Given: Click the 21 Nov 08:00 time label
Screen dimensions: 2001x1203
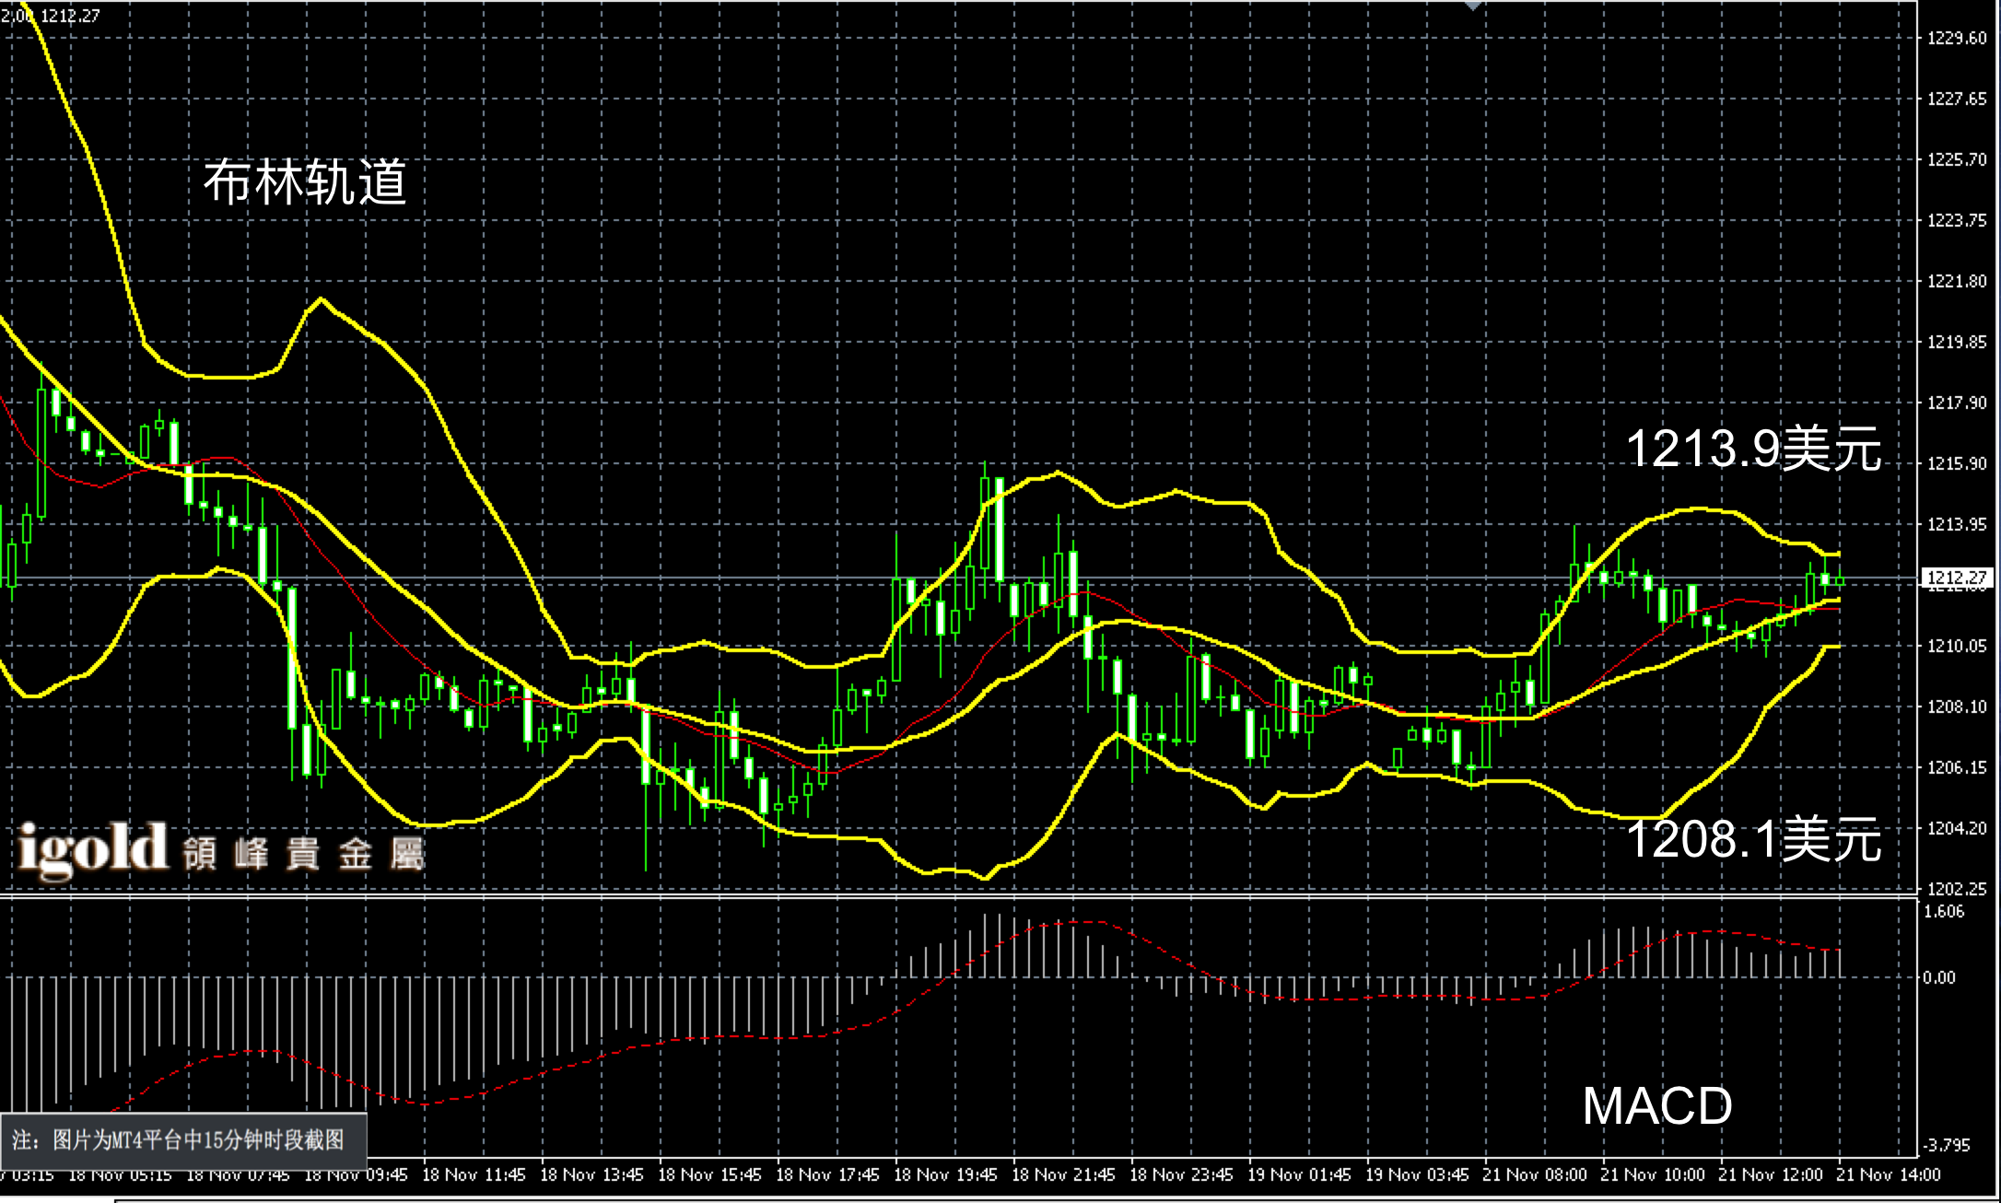Looking at the screenshot, I should 1535,1174.
